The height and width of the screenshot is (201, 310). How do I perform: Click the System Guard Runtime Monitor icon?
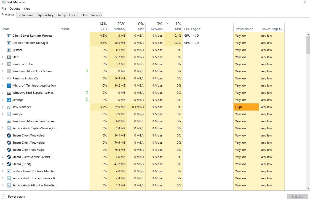pos(9,171)
